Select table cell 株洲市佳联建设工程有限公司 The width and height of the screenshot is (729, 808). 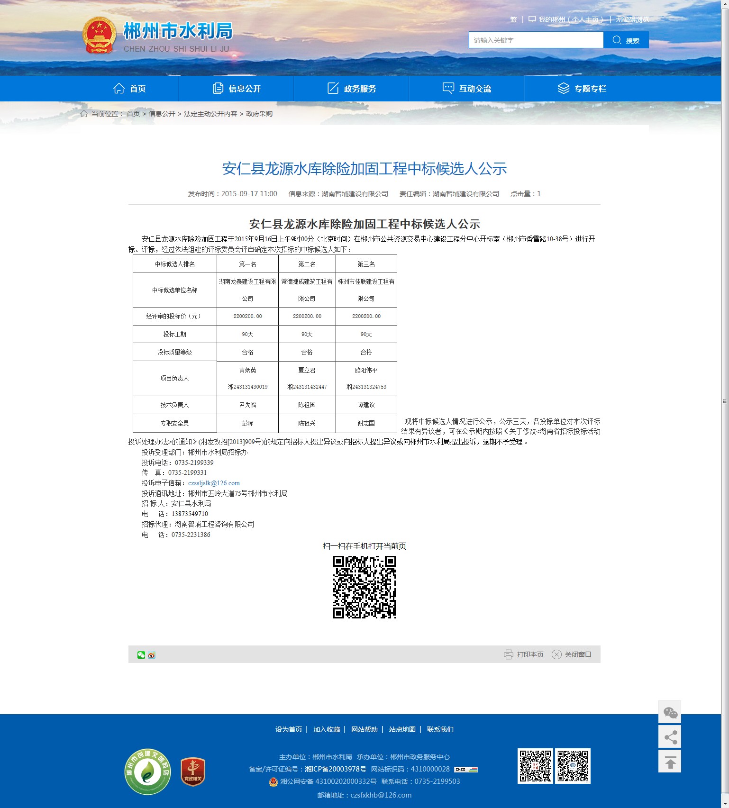tap(366, 290)
